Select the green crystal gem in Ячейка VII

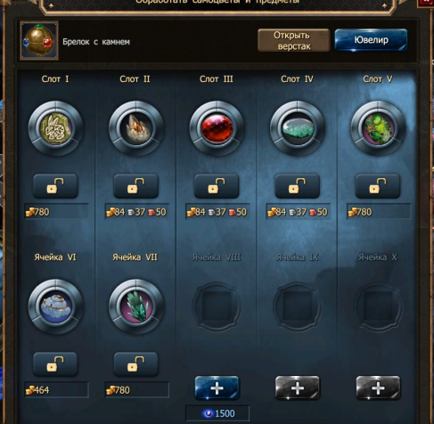pyautogui.click(x=136, y=306)
